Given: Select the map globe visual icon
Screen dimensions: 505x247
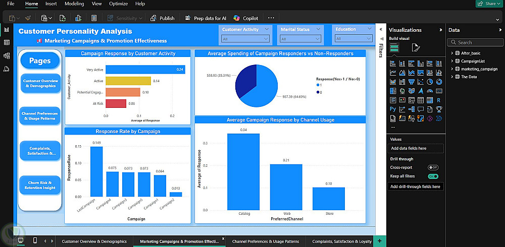Looking at the screenshot, I should coord(402,91).
